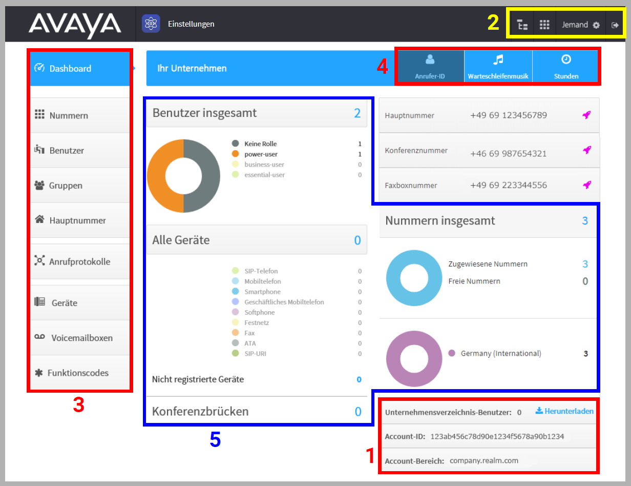Click the Gruppen people icon
This screenshot has height=486, width=631.
(39, 185)
